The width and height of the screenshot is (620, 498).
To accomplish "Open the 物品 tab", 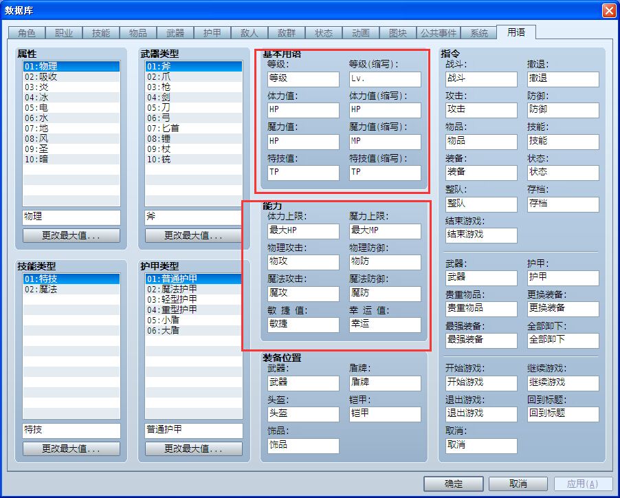I will (x=138, y=33).
